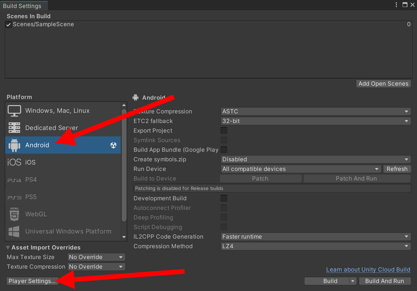Viewport: 417px width, 291px height.
Task: Open the Texture Compression ASTC dropdown
Action: point(316,111)
